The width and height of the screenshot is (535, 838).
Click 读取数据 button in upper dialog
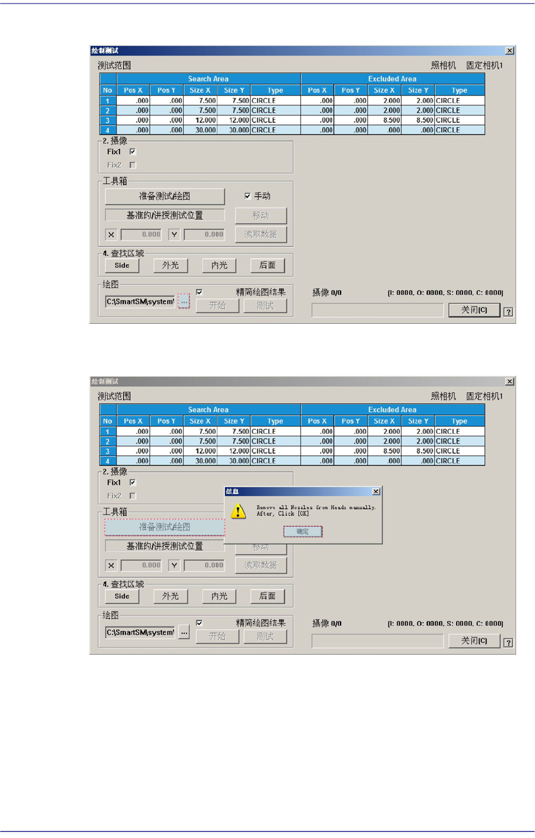point(260,234)
